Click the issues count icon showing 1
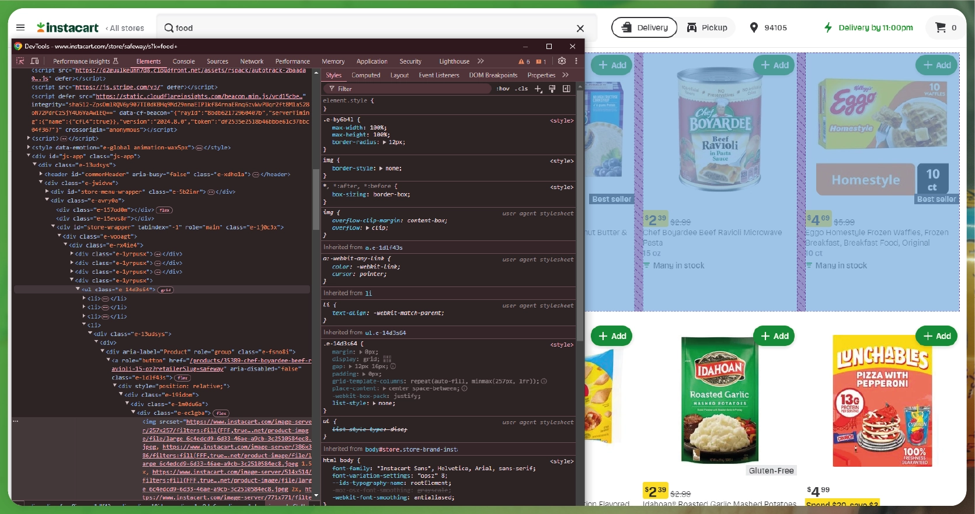 click(541, 61)
